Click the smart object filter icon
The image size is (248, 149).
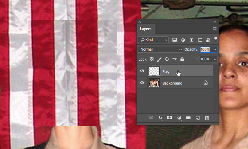pos(208,40)
